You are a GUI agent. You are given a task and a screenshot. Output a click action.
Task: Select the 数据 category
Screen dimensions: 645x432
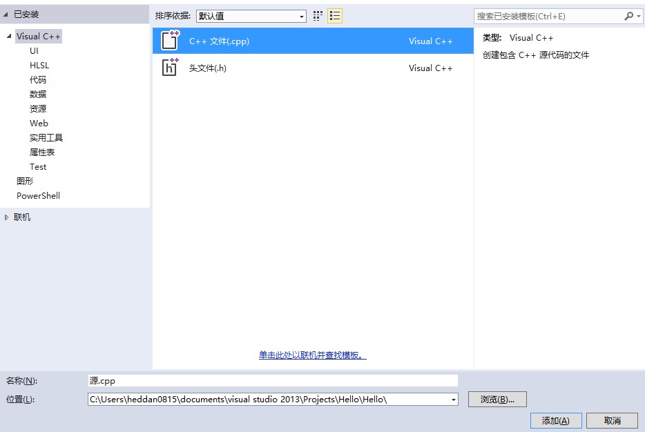tap(38, 94)
